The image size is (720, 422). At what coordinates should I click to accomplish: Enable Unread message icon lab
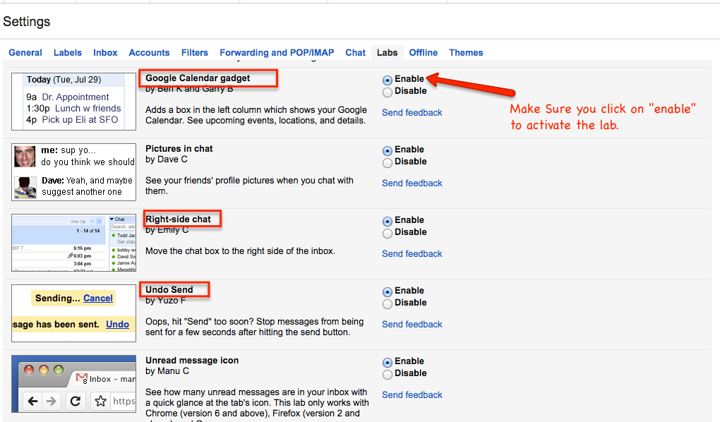pyautogui.click(x=388, y=362)
